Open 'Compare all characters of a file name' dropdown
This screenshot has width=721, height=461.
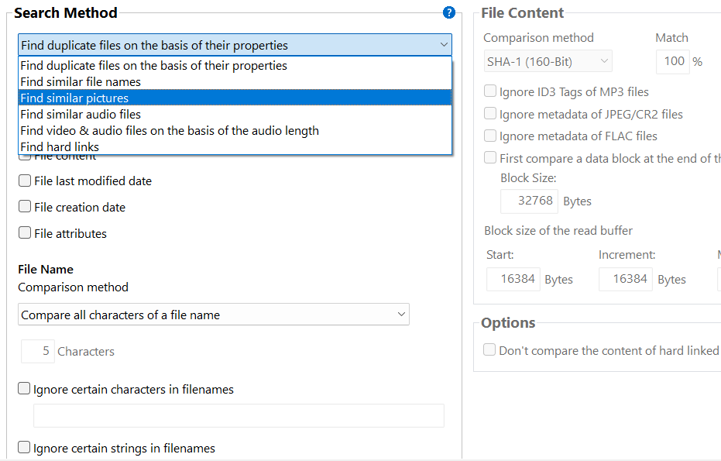[213, 315]
